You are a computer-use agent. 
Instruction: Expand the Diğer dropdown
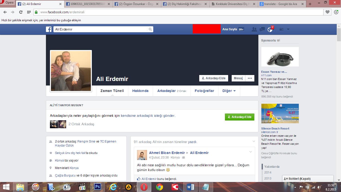click(x=229, y=91)
